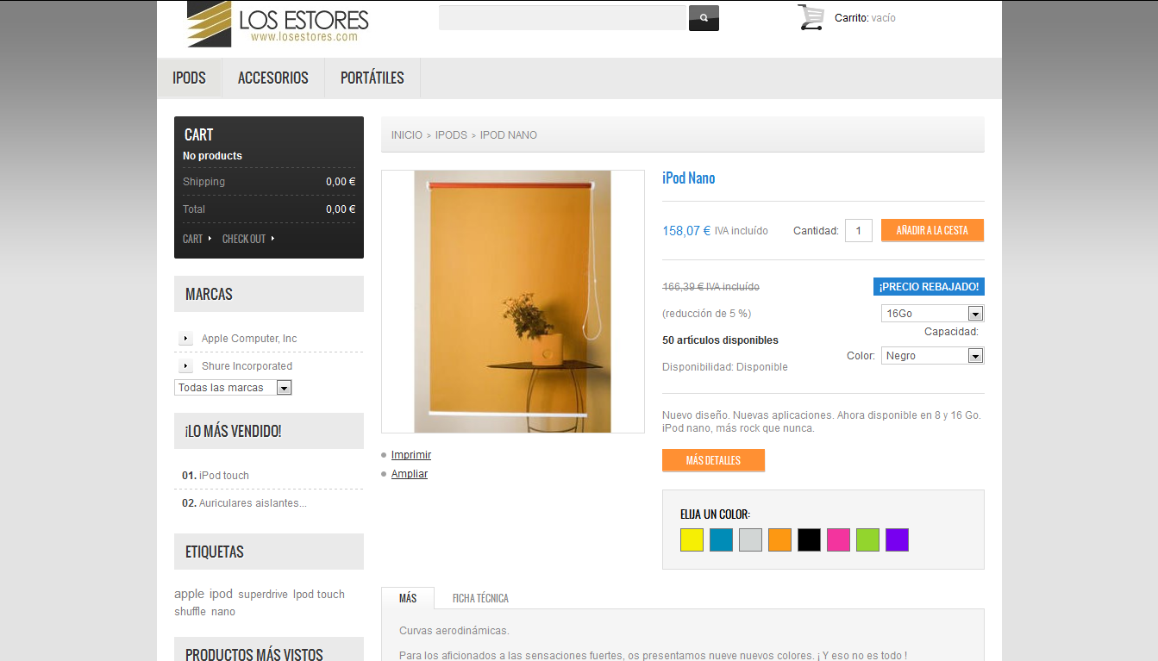Click the search input field
Image resolution: width=1158 pixels, height=661 pixels.
point(562,18)
